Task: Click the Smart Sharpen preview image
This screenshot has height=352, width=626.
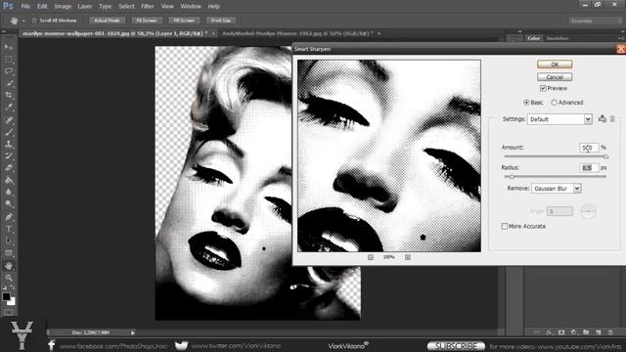Action: pos(389,156)
